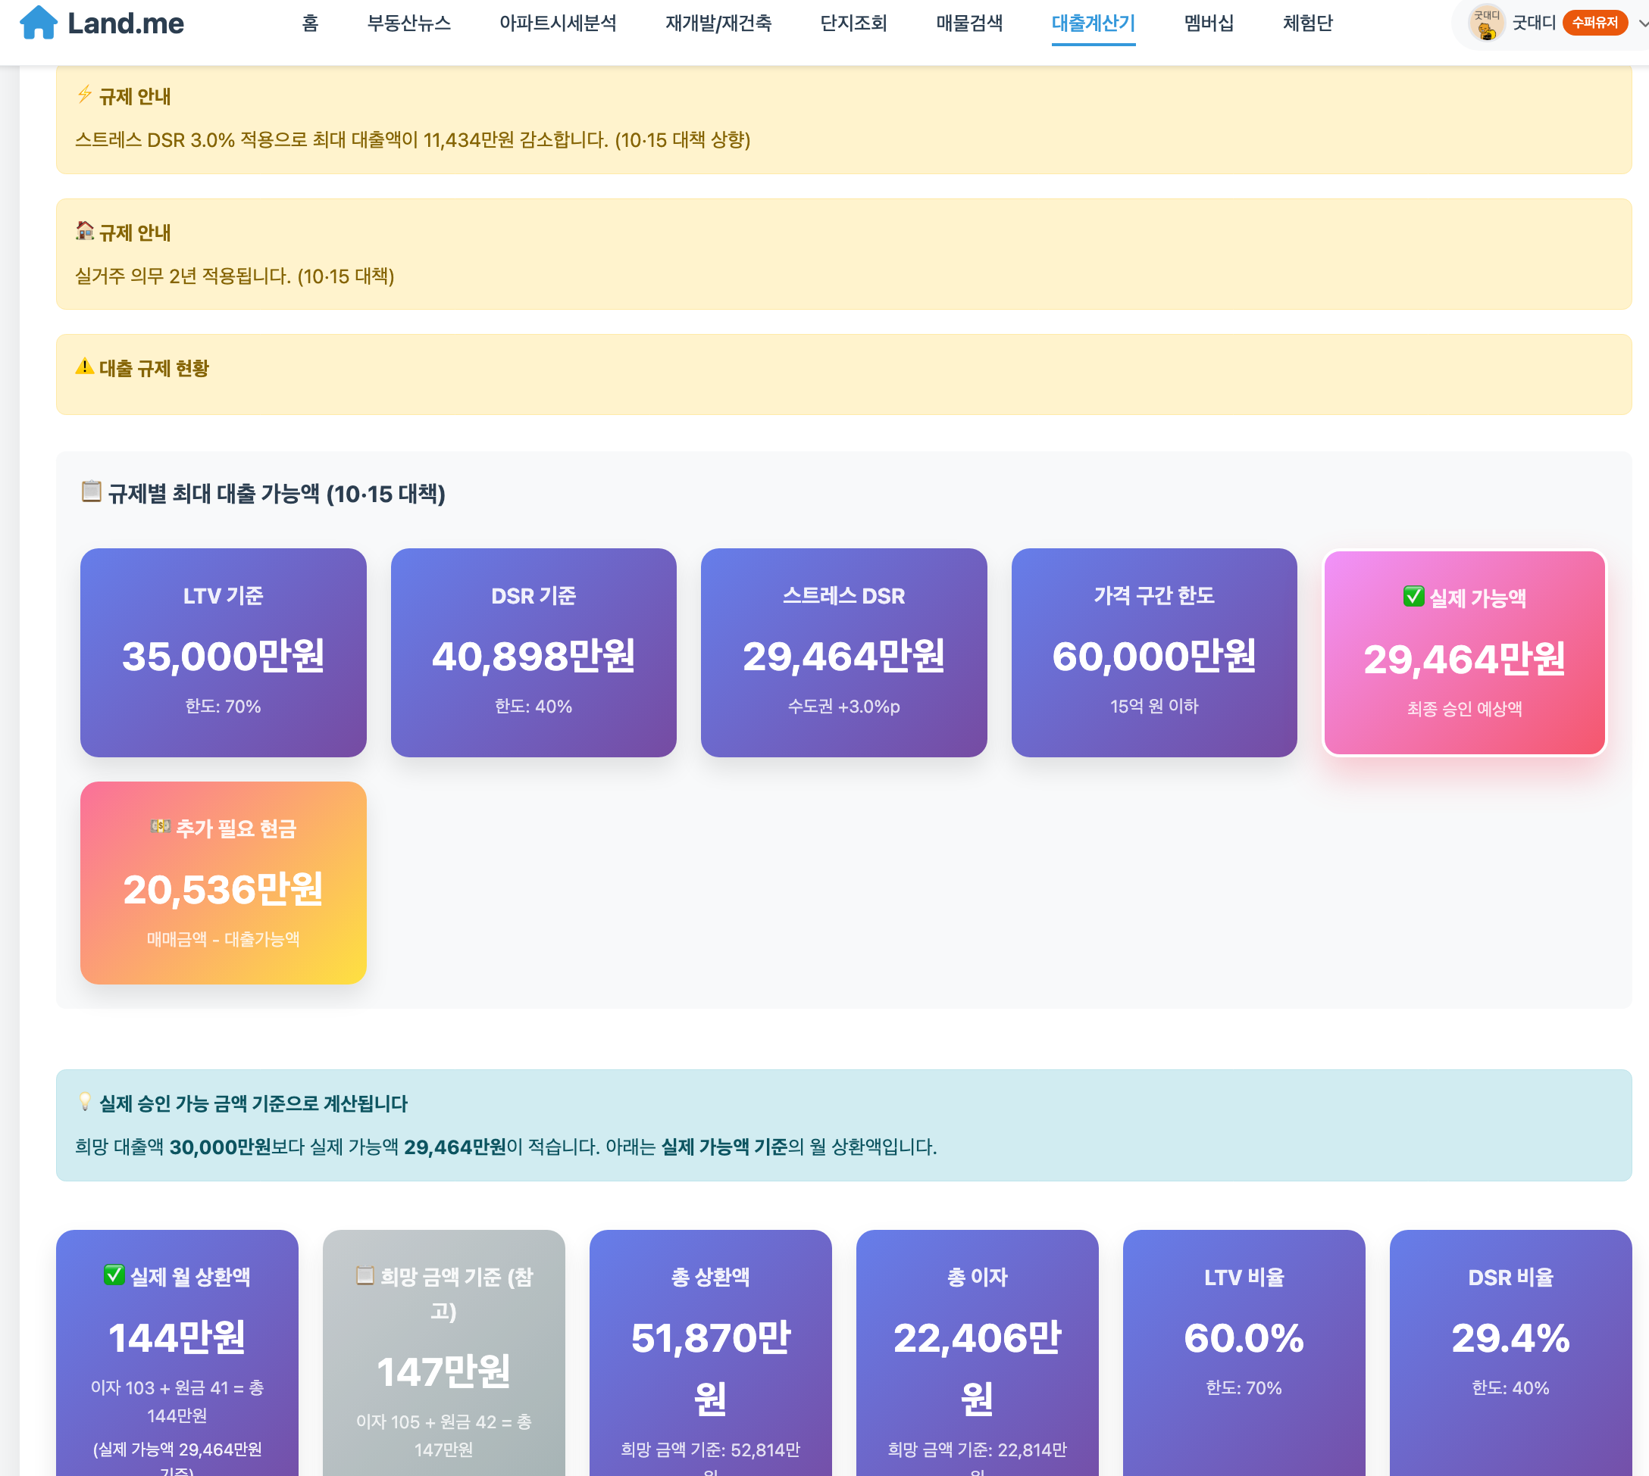1649x1476 pixels.
Task: Click the 수퍼유저 orange badge
Action: [x=1594, y=23]
